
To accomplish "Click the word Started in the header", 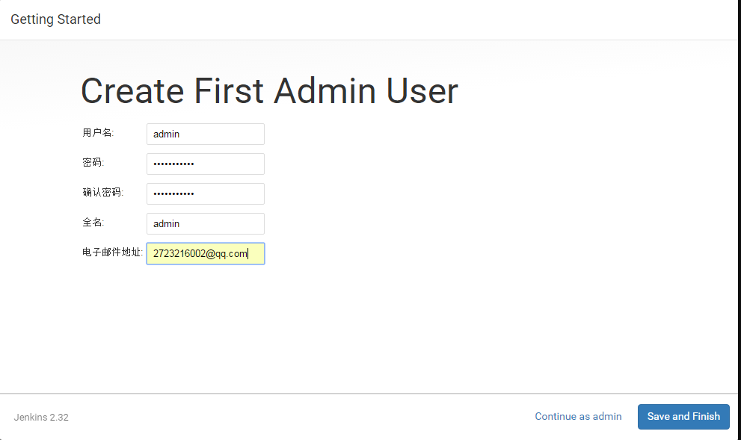I will point(77,19).
